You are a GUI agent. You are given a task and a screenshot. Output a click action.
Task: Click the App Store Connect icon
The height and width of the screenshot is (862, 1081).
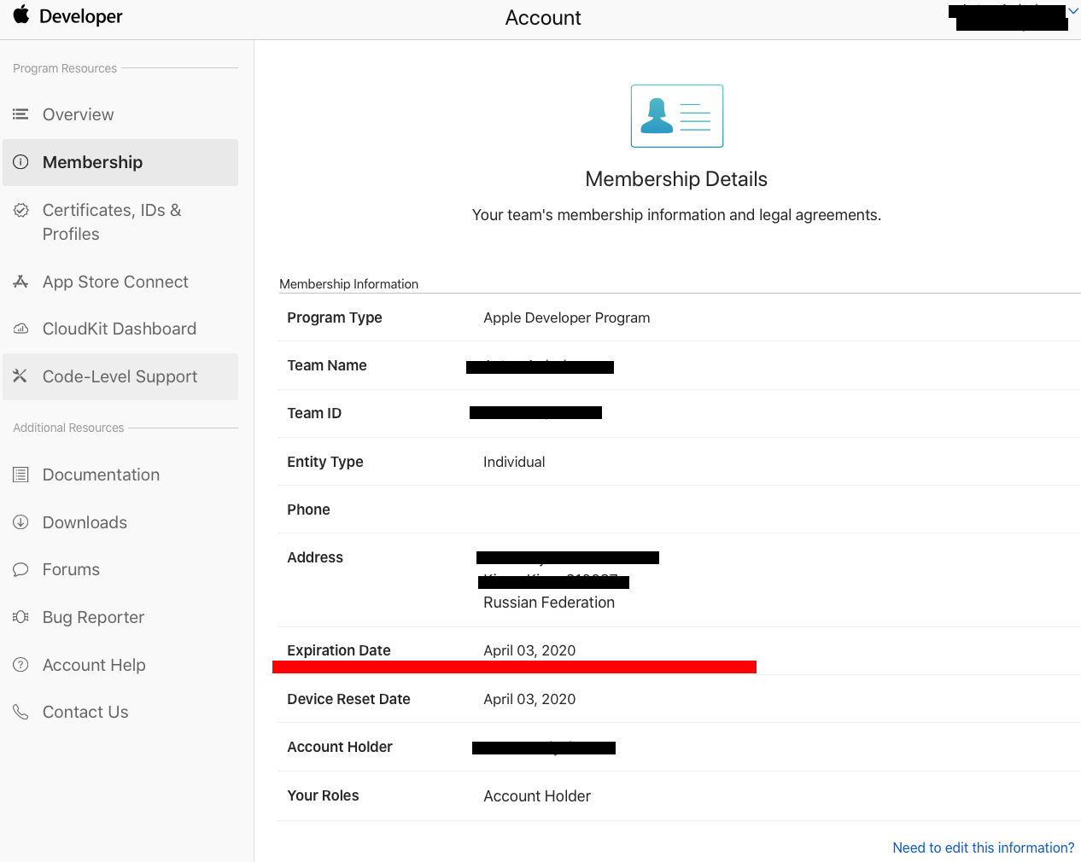[x=20, y=282]
